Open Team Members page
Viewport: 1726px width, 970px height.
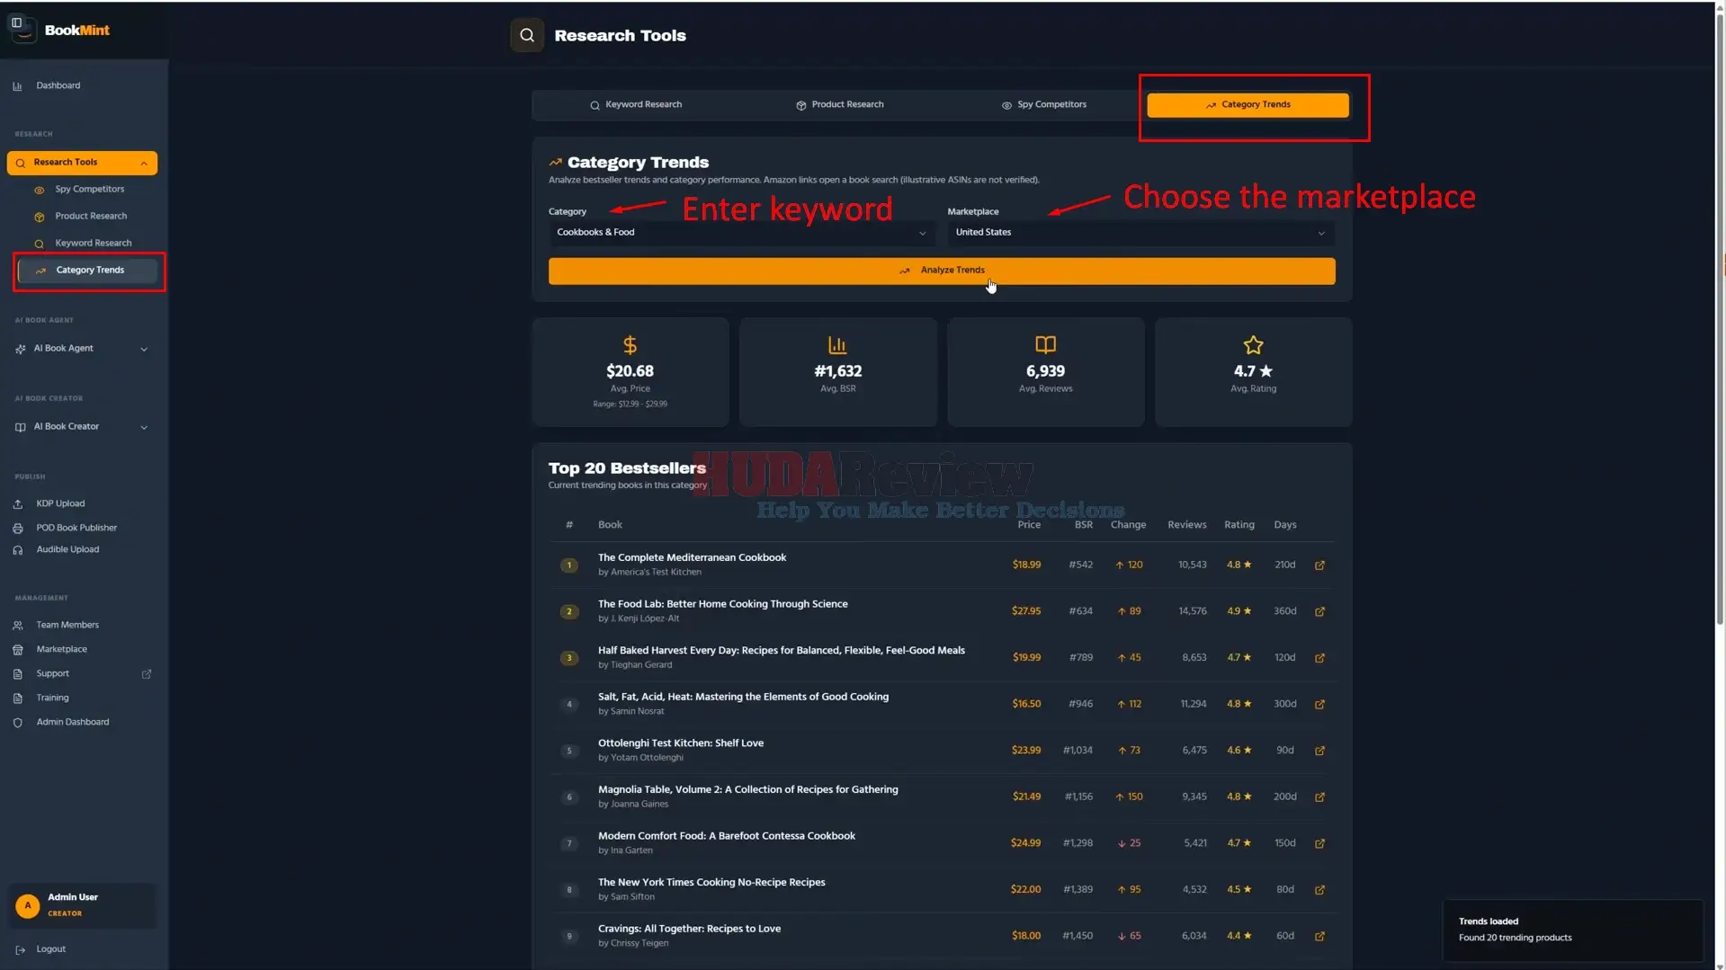click(x=67, y=626)
